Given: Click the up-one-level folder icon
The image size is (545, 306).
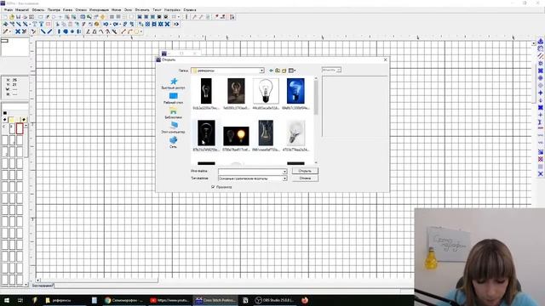Looking at the screenshot, I should 278,71.
